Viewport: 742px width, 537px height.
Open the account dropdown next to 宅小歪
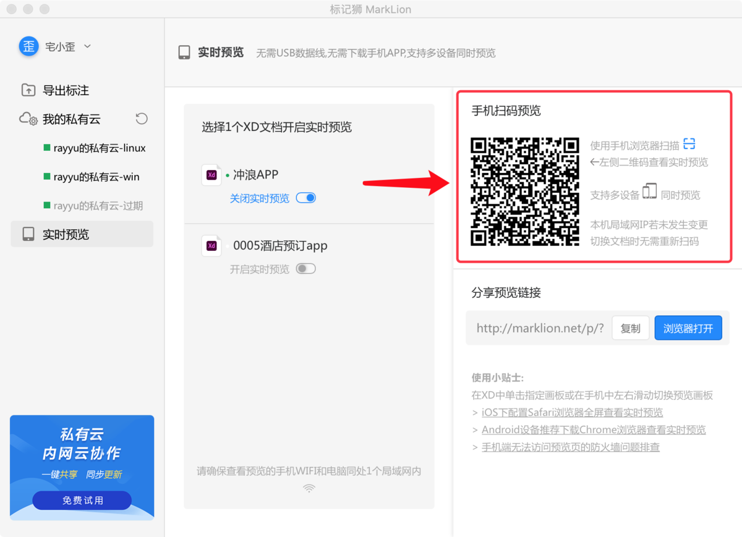(87, 46)
